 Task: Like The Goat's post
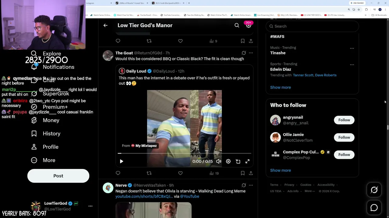(x=180, y=173)
